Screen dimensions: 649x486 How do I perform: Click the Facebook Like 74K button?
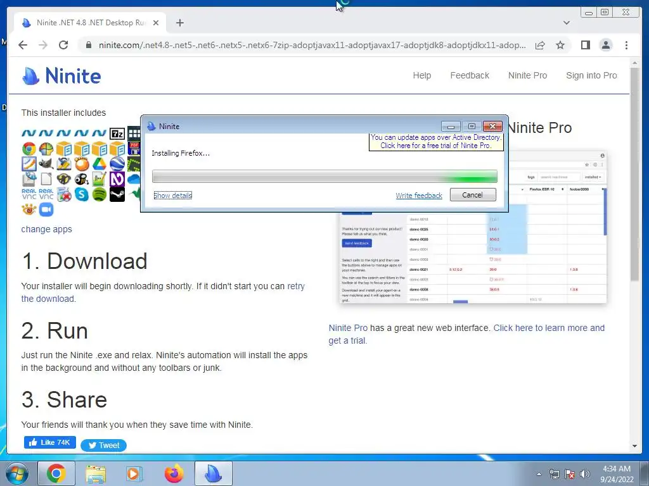49,442
